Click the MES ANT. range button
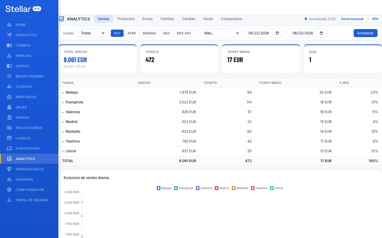382x238 pixels. pyautogui.click(x=184, y=33)
